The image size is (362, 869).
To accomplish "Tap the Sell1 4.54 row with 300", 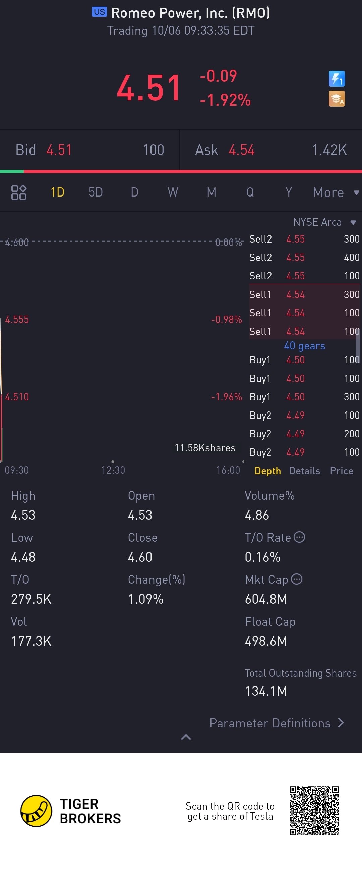I will coord(304,294).
